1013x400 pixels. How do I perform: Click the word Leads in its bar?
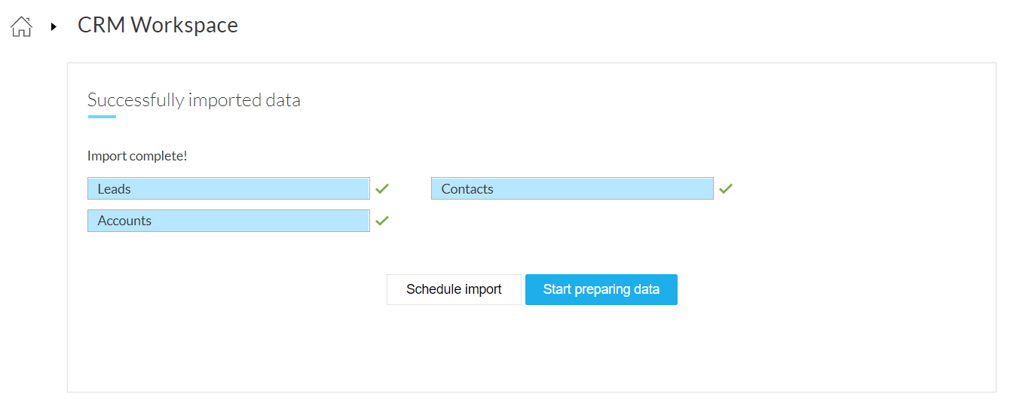[x=114, y=189]
